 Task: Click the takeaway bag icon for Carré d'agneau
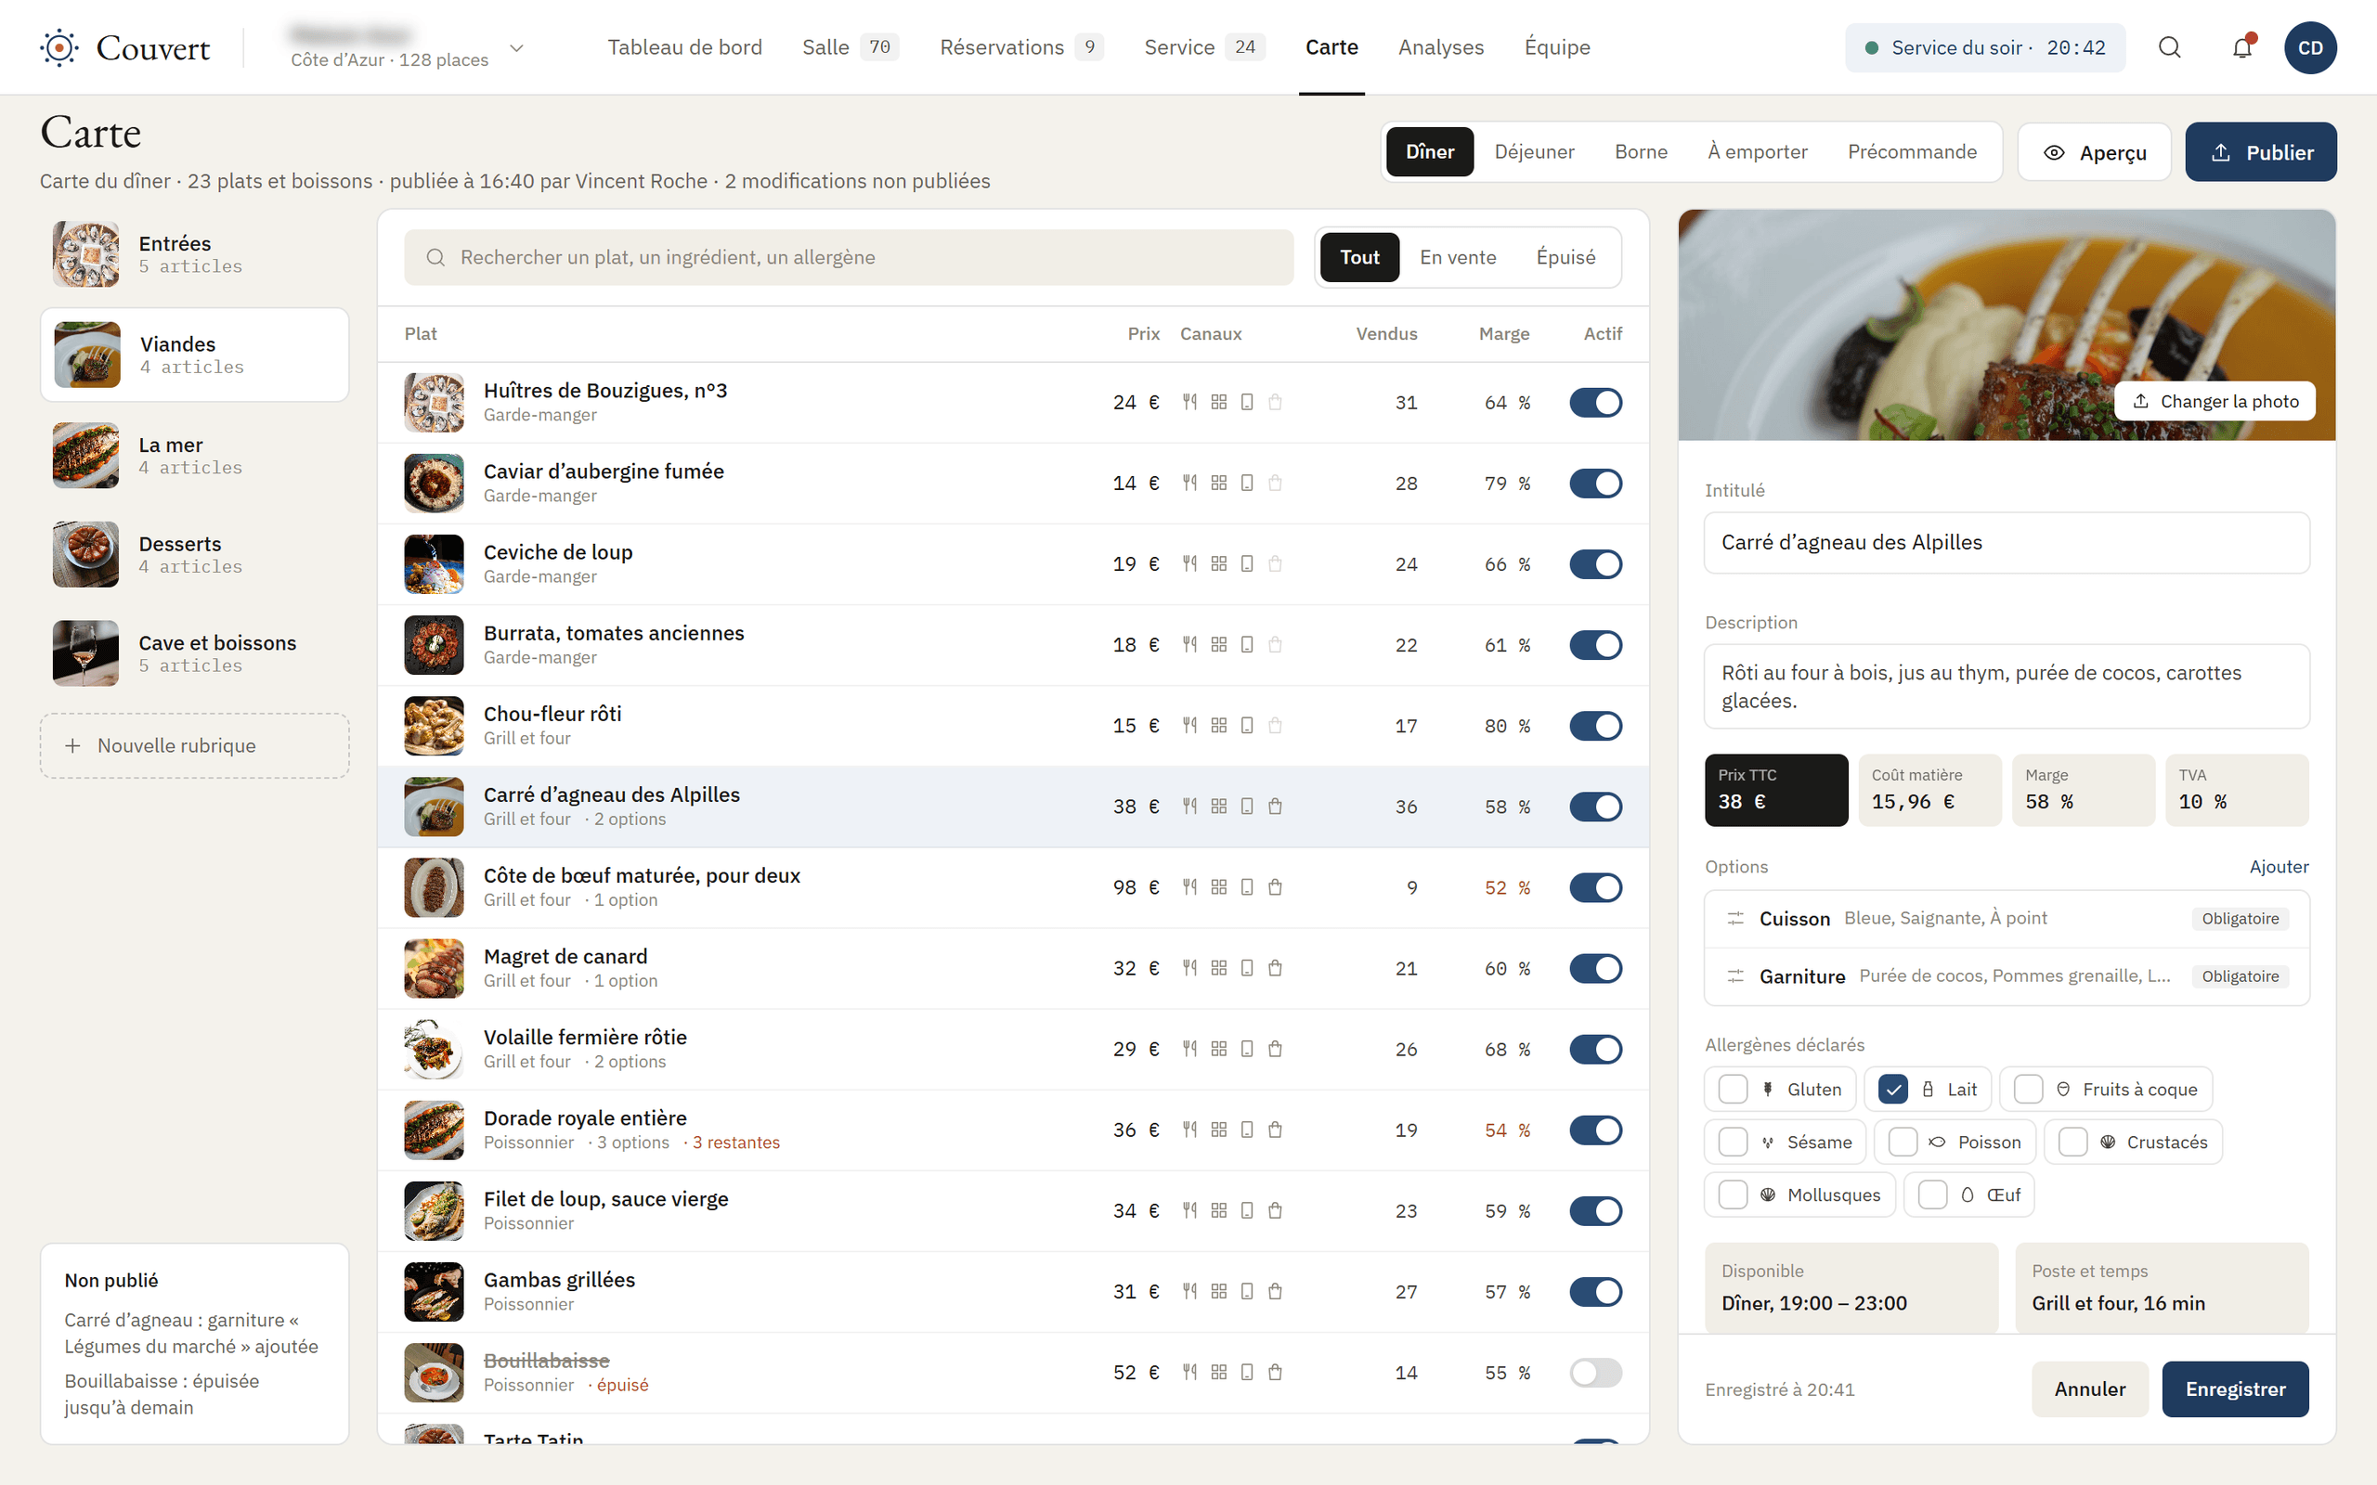(x=1275, y=807)
